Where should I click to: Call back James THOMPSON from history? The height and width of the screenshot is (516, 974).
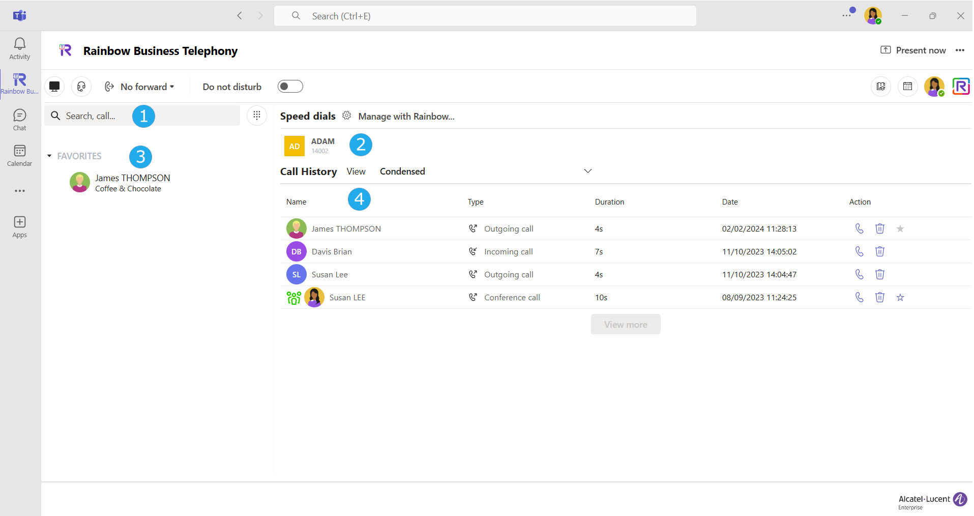click(x=859, y=228)
